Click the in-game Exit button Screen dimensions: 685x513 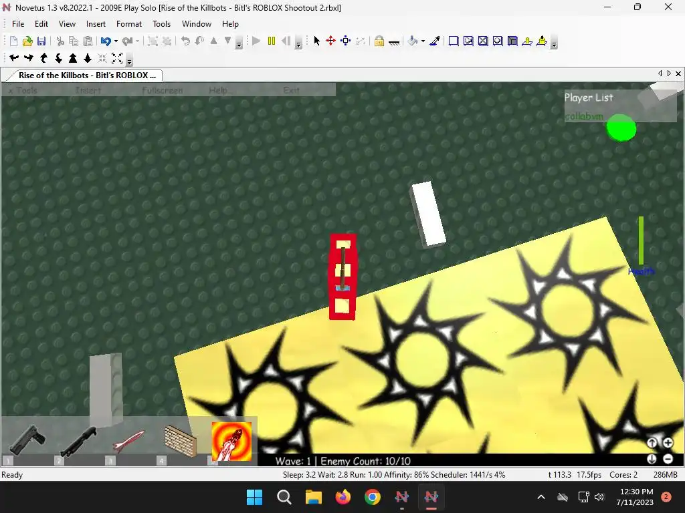291,90
